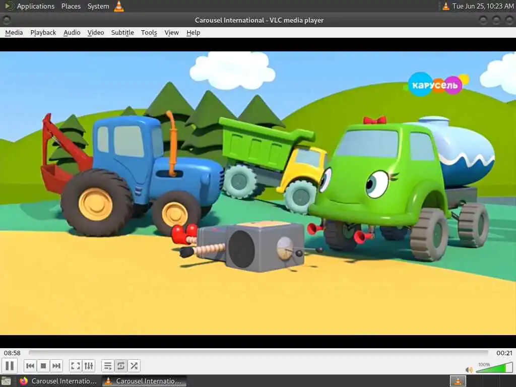Stop the video playback
Image resolution: width=516 pixels, height=387 pixels.
tap(43, 366)
